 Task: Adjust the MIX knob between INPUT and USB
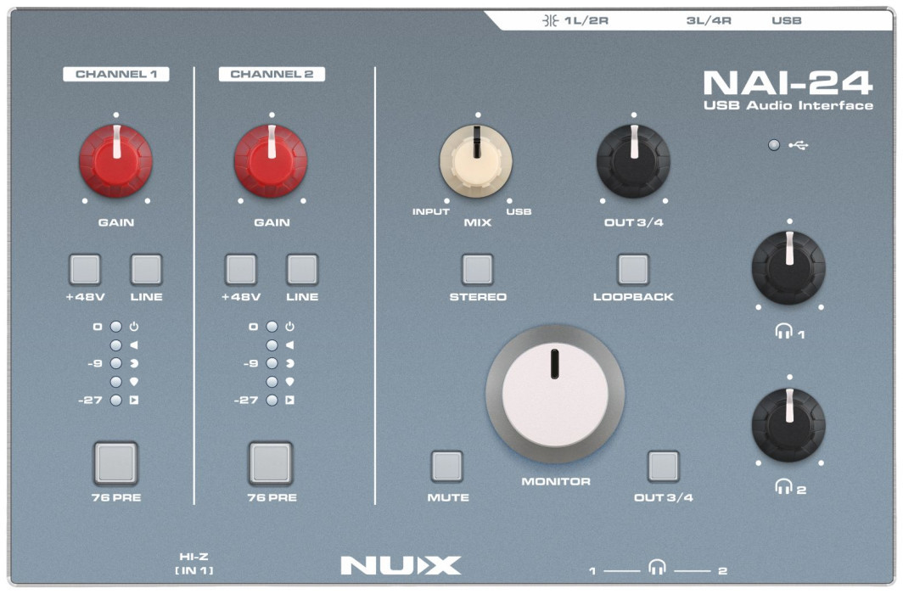478,160
